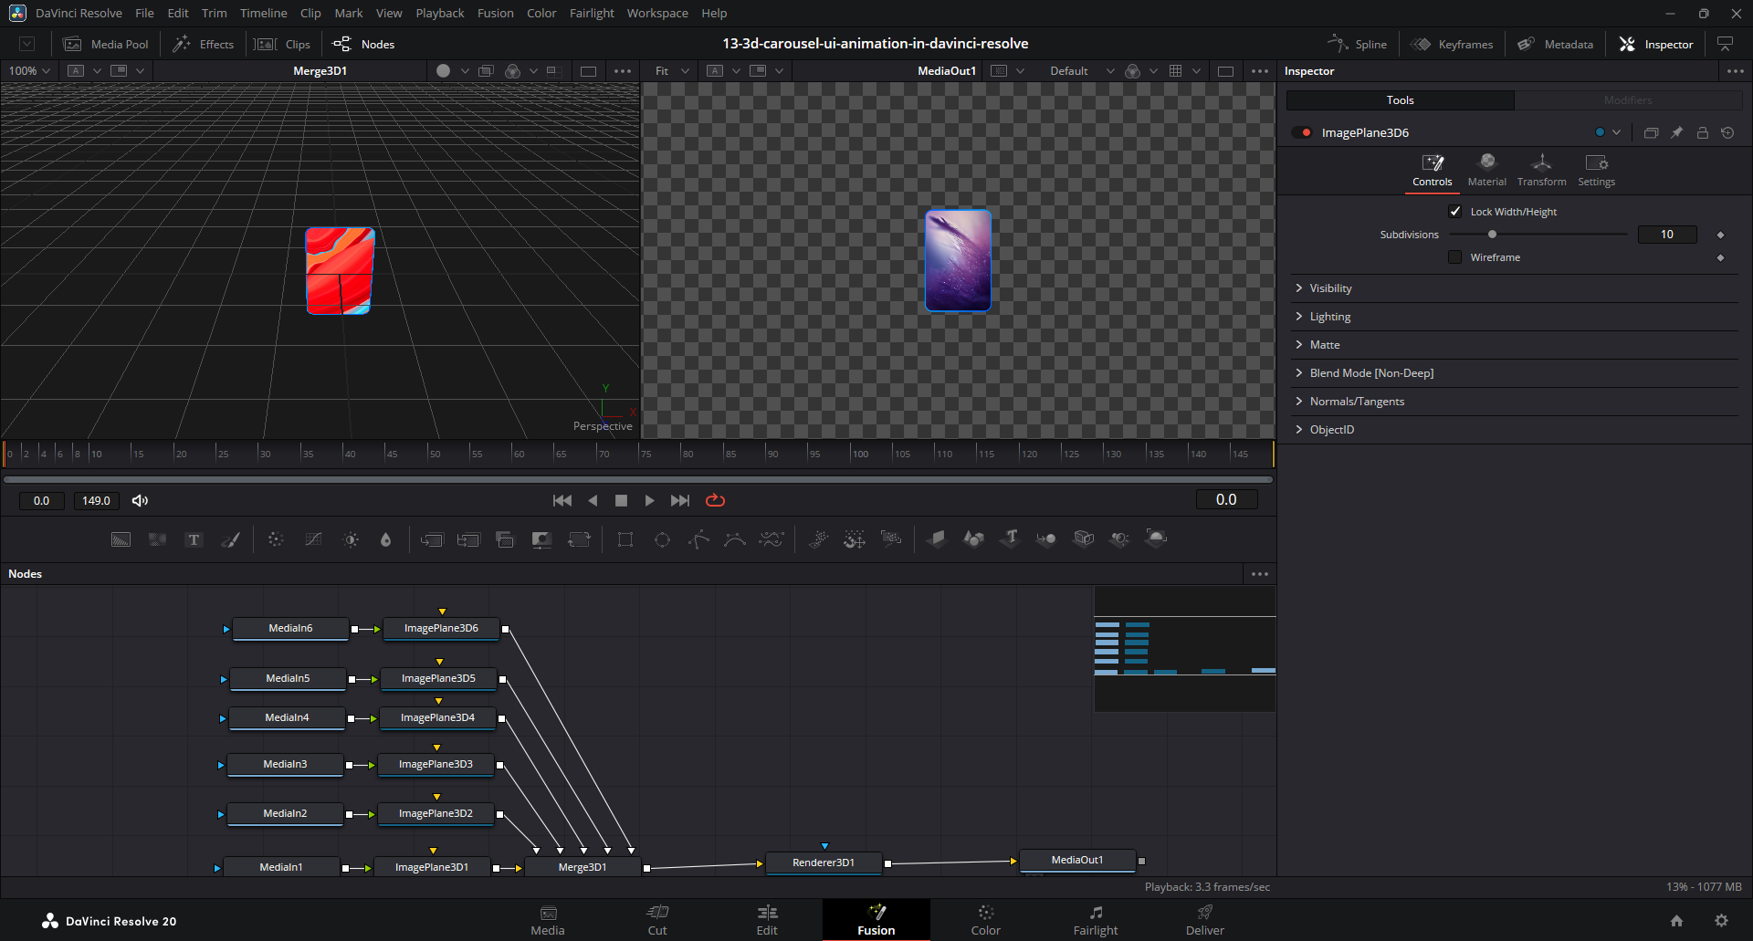Click the Ellipse mask tool icon
The width and height of the screenshot is (1753, 941).
(662, 539)
